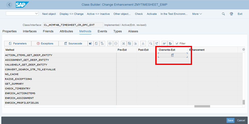
Task: Click the puzzle-piece icon after Sourcecode
Action: (x=90, y=44)
